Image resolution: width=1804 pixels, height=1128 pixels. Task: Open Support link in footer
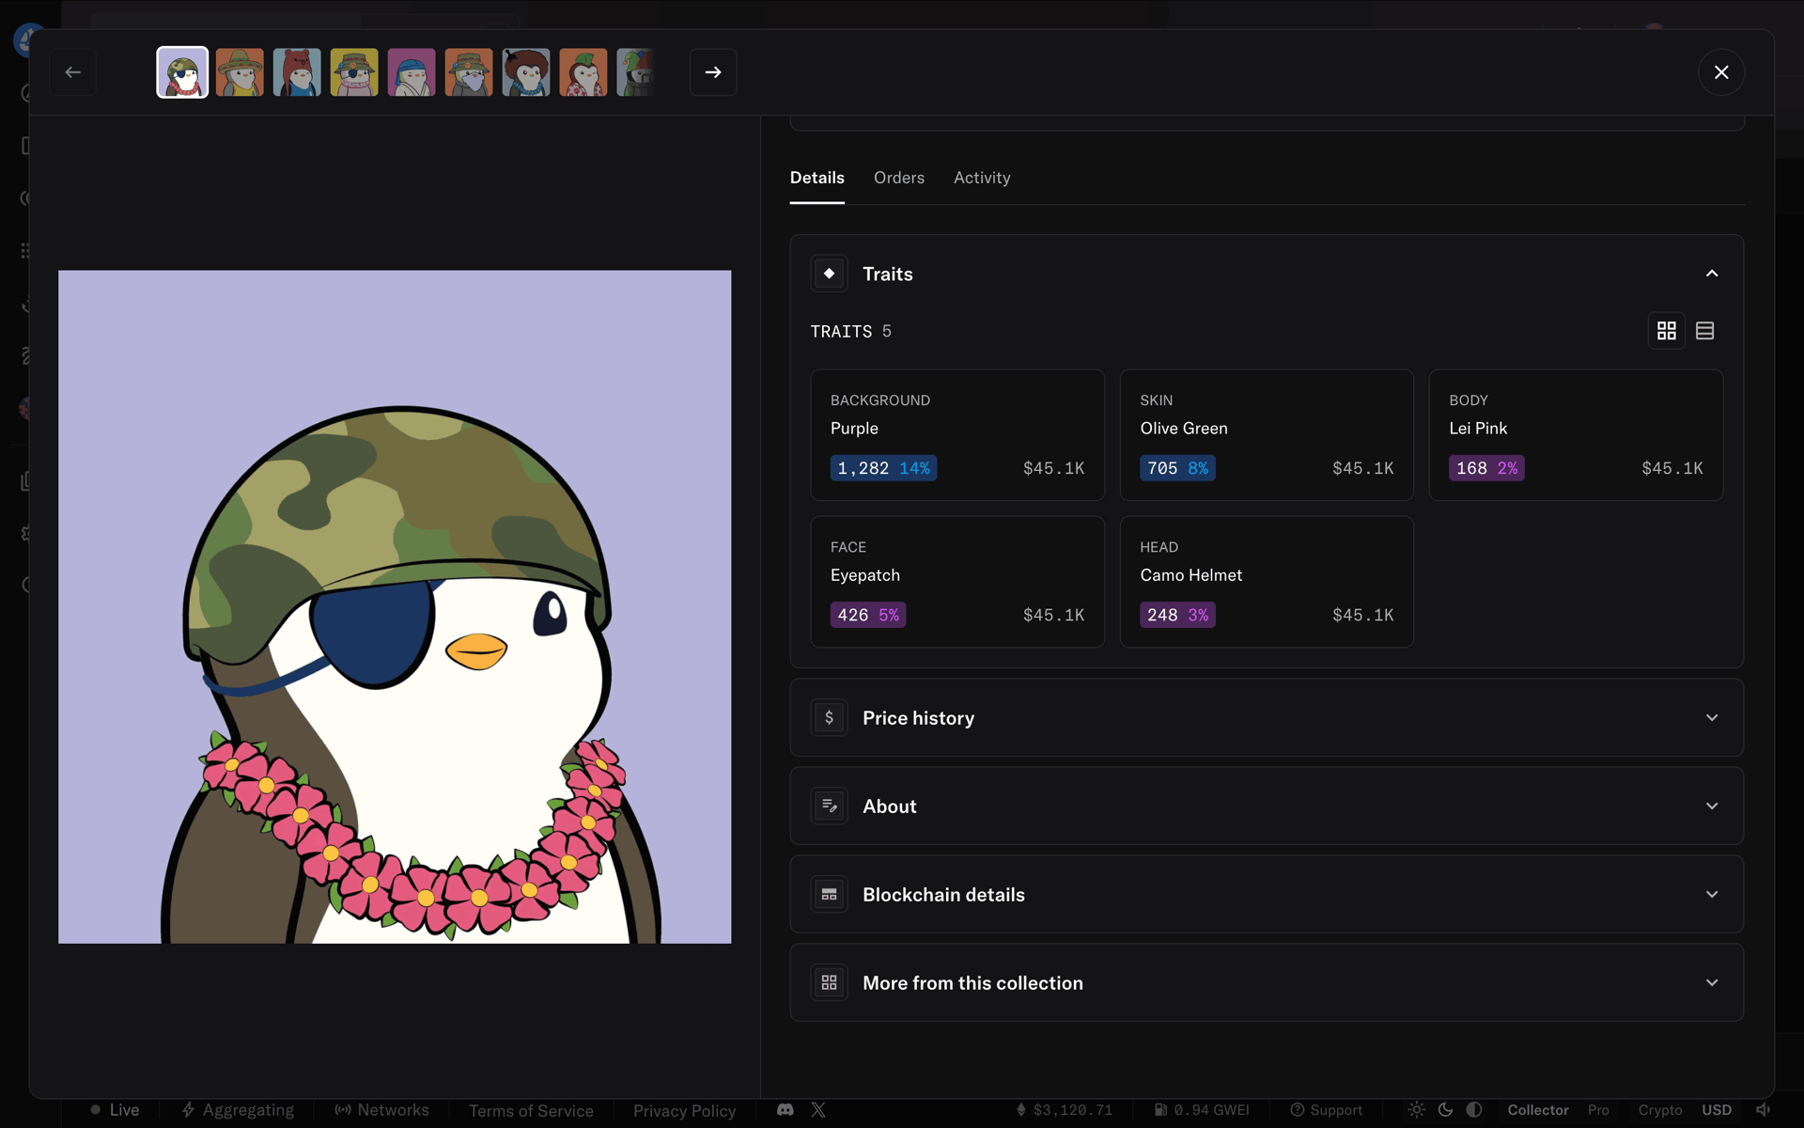coord(1326,1110)
